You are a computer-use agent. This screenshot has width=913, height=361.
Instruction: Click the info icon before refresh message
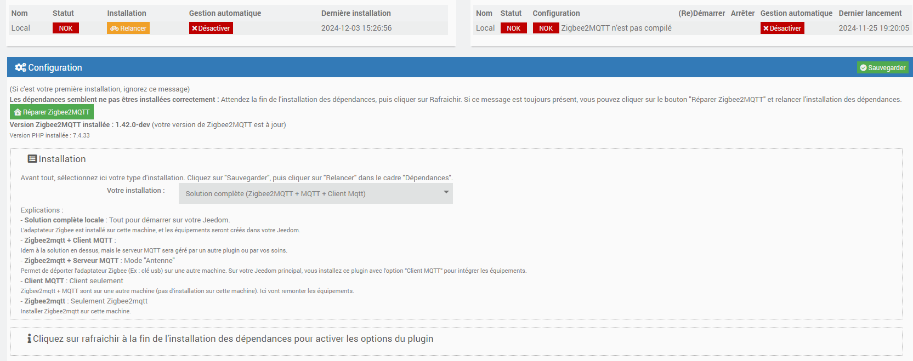(x=29, y=339)
